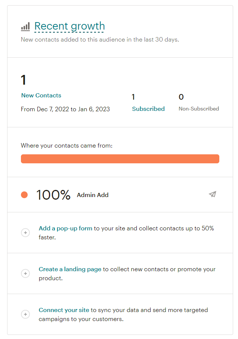Viewport: 238px width, 339px height.
Task: Open the Recent growth heading link
Action: coord(69,26)
